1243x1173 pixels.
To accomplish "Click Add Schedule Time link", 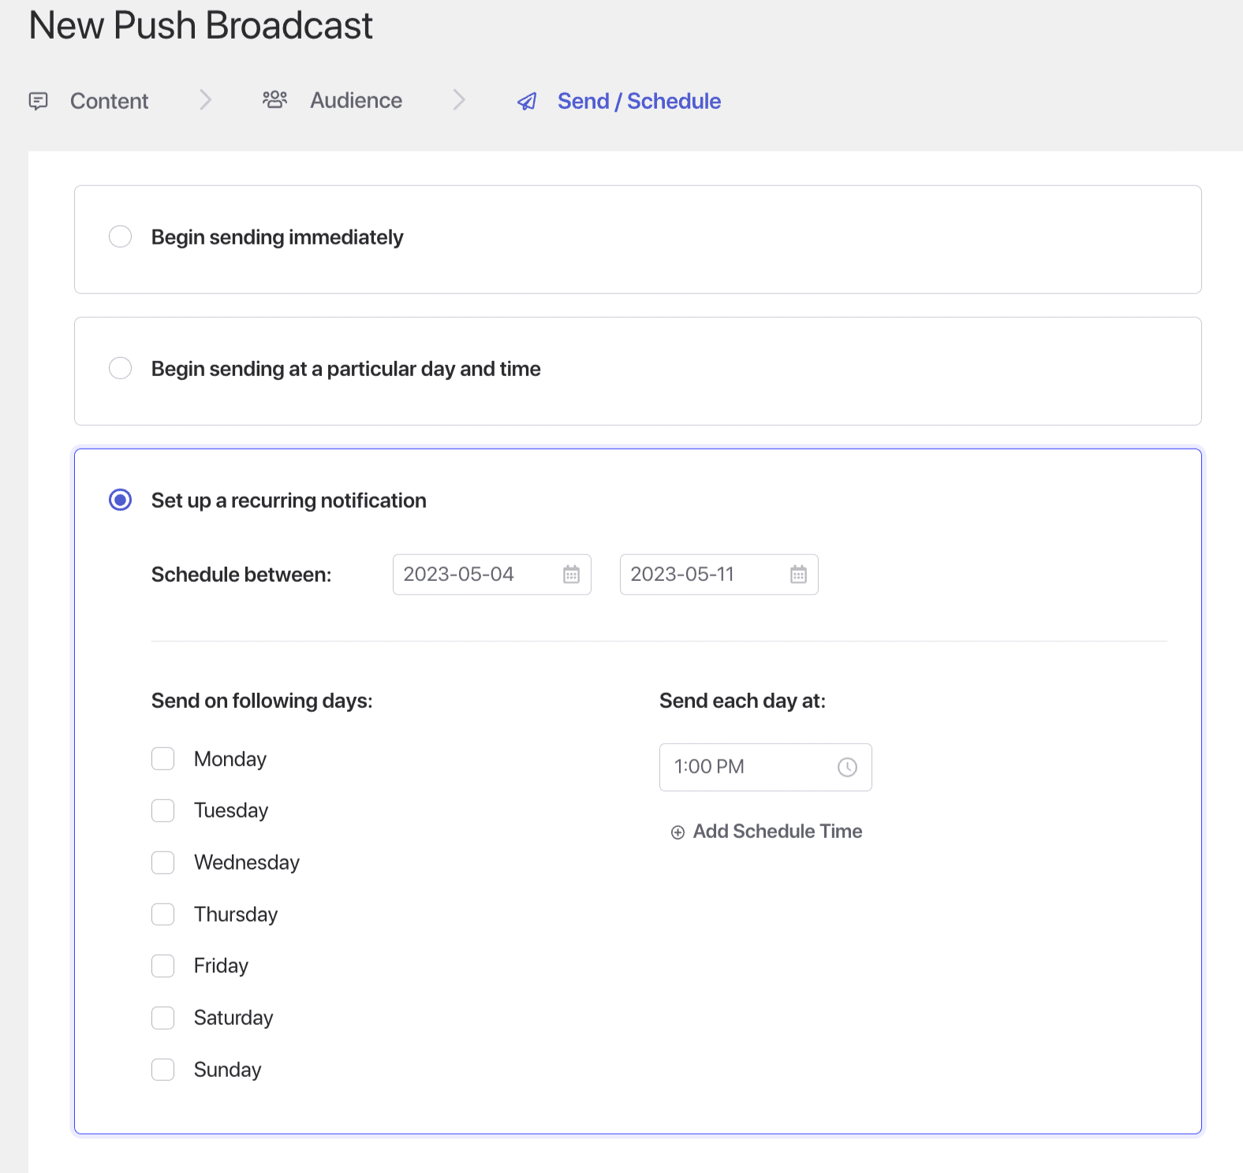I will click(777, 832).
